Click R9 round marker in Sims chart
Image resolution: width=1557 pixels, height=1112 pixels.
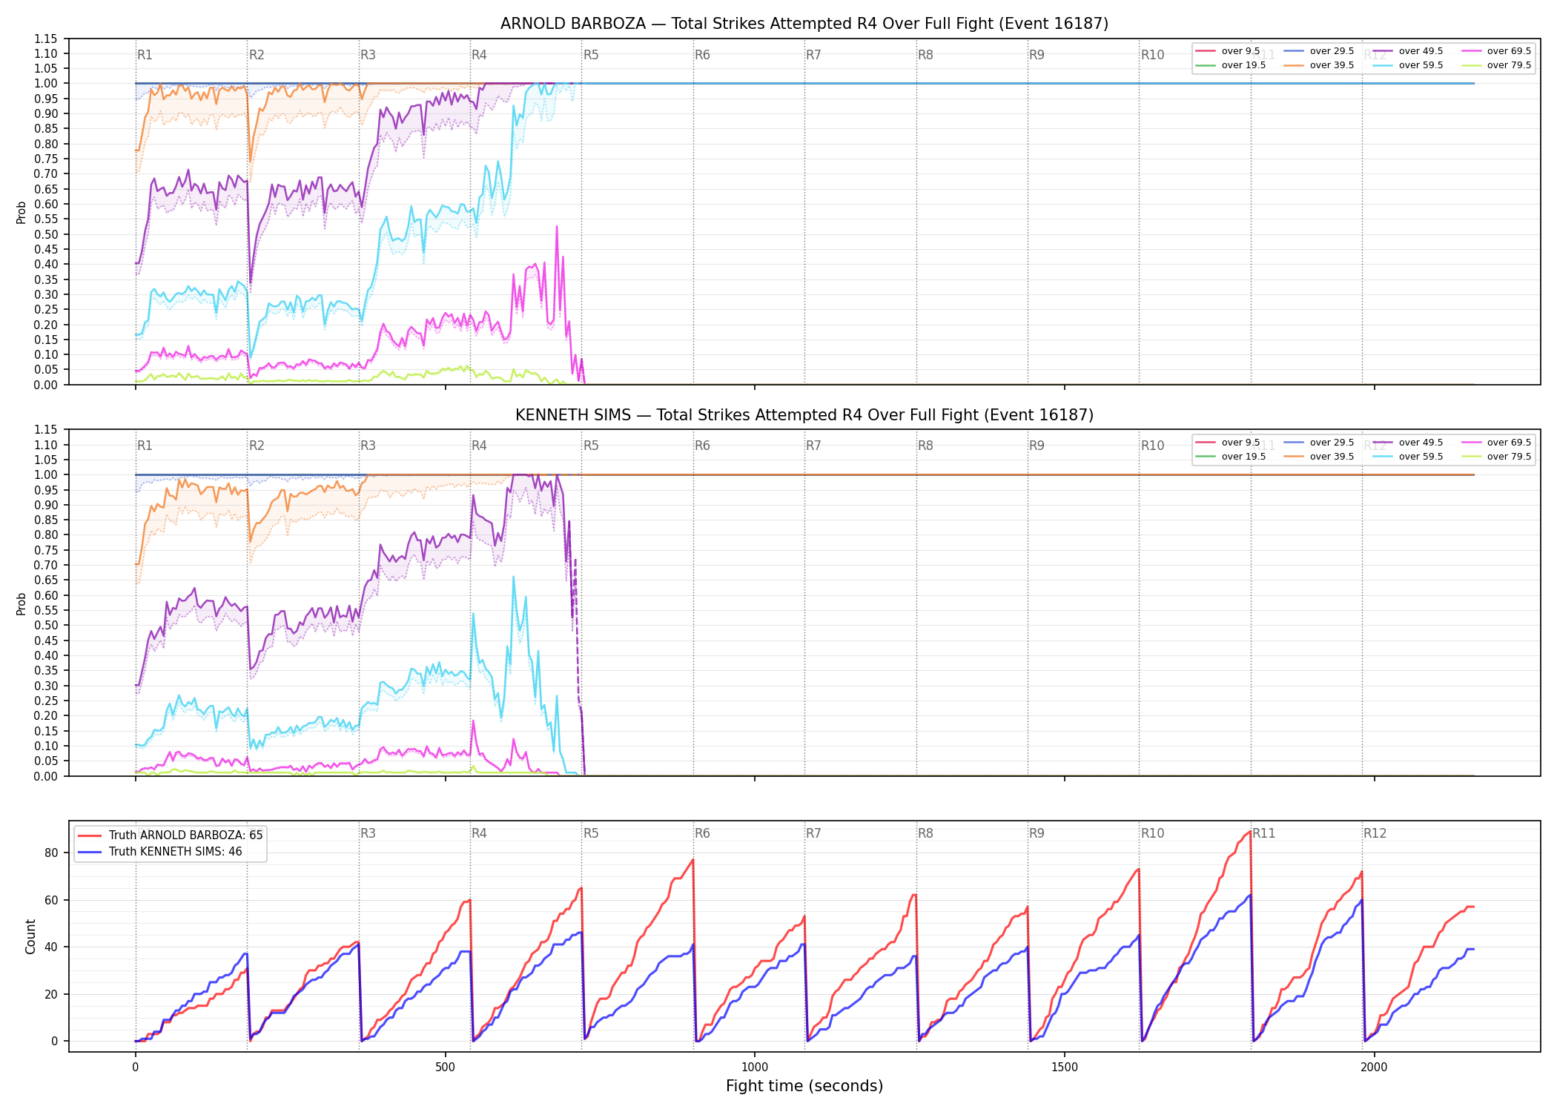click(1037, 446)
